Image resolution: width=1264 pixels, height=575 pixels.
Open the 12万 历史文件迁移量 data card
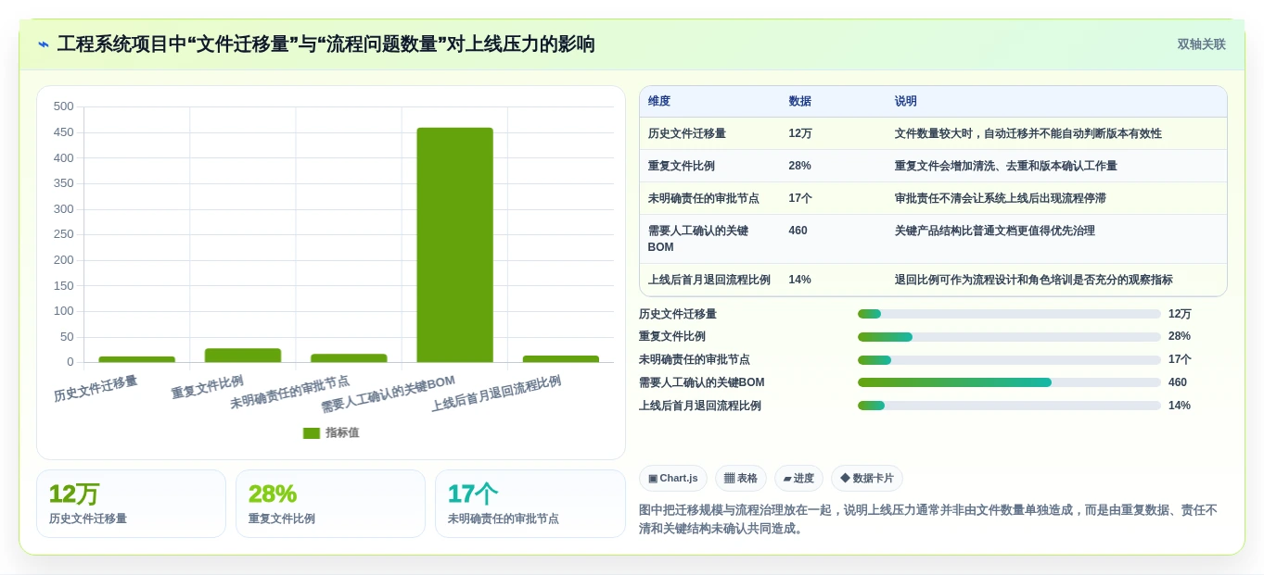click(x=131, y=504)
